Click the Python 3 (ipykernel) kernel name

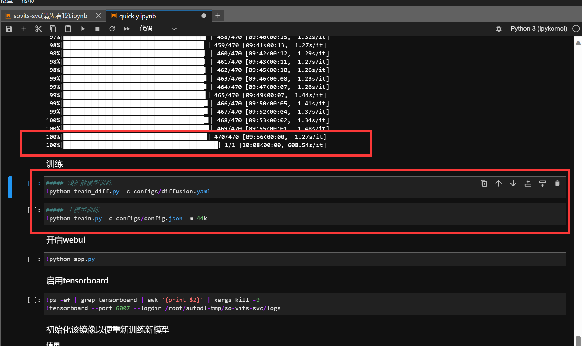coord(538,29)
